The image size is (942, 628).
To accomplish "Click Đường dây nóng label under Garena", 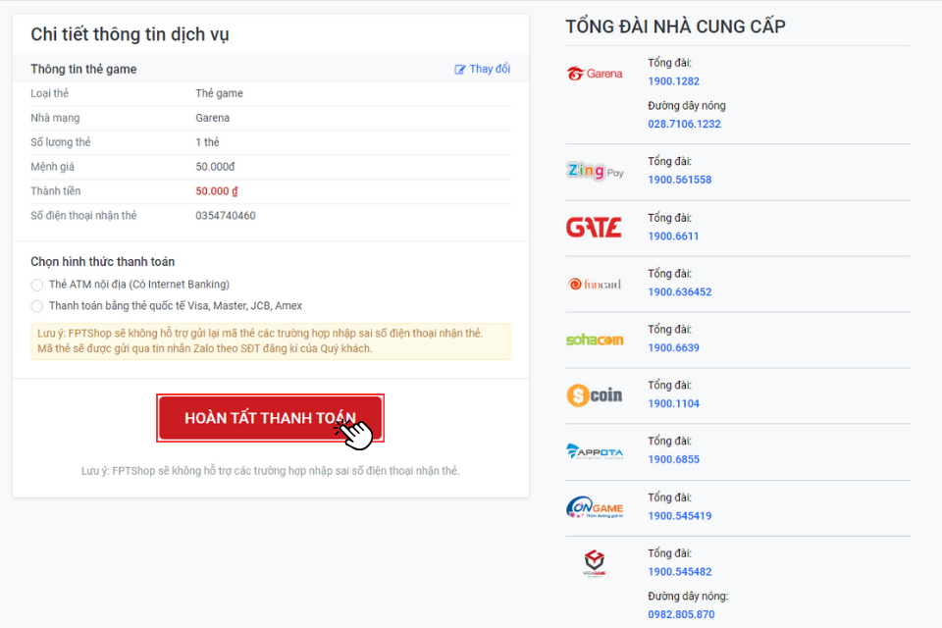I will [x=687, y=106].
